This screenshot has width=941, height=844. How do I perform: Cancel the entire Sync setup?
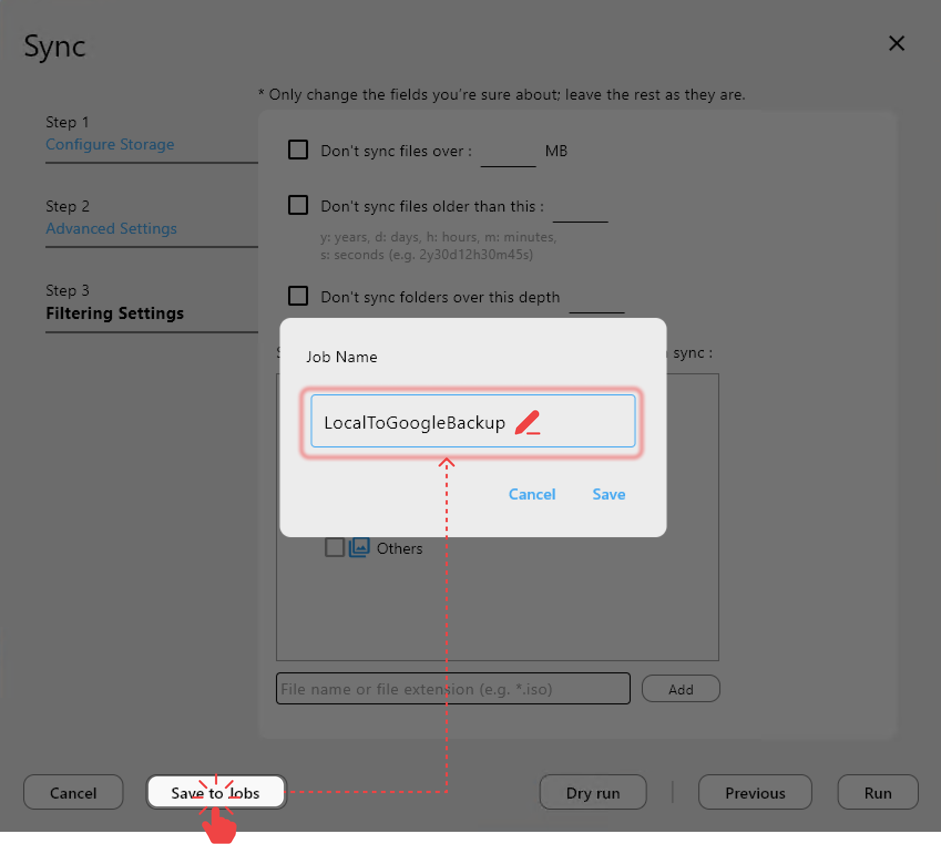[73, 792]
